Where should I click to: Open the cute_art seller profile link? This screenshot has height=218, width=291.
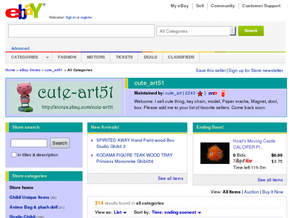(173, 93)
